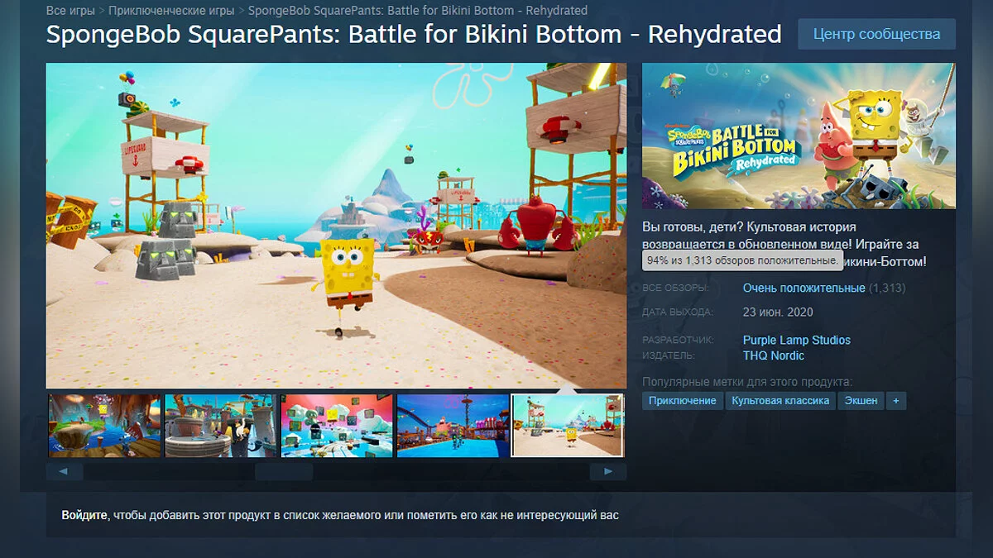Click the game title heading

tap(414, 35)
